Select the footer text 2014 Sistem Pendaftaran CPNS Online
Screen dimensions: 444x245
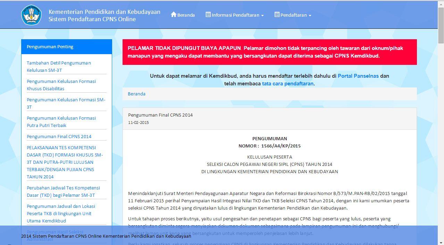coord(106,236)
